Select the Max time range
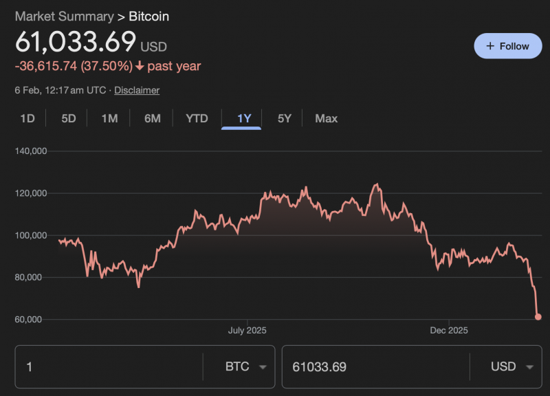The height and width of the screenshot is (396, 550). point(327,118)
